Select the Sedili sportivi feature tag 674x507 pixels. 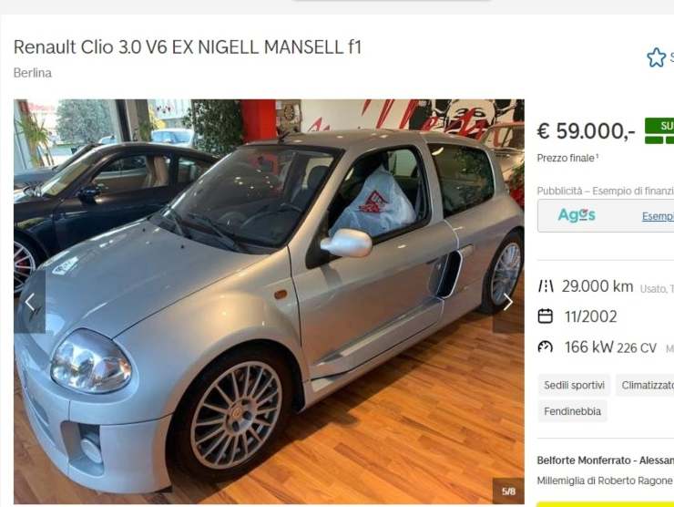tap(574, 385)
